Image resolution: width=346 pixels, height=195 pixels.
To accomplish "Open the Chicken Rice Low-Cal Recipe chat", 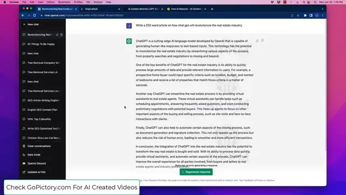I will [44, 138].
